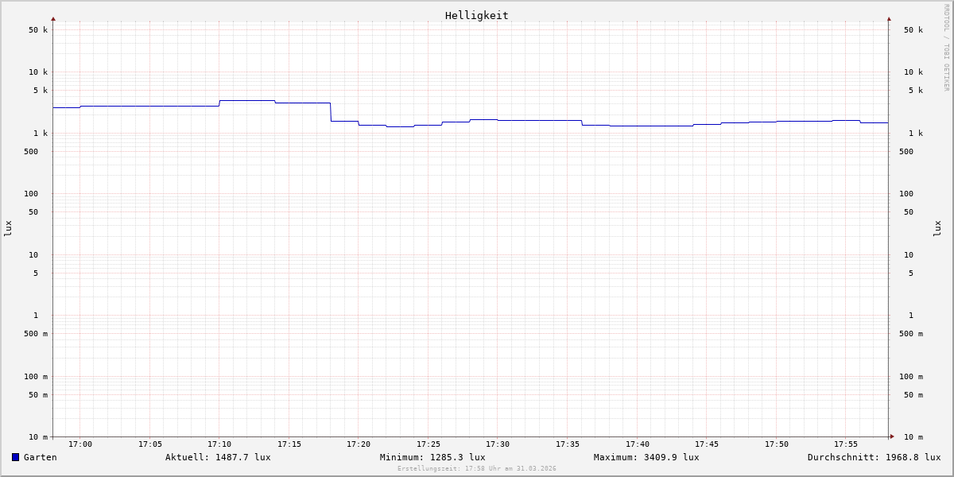Click the left axis 1 k label

click(41, 134)
